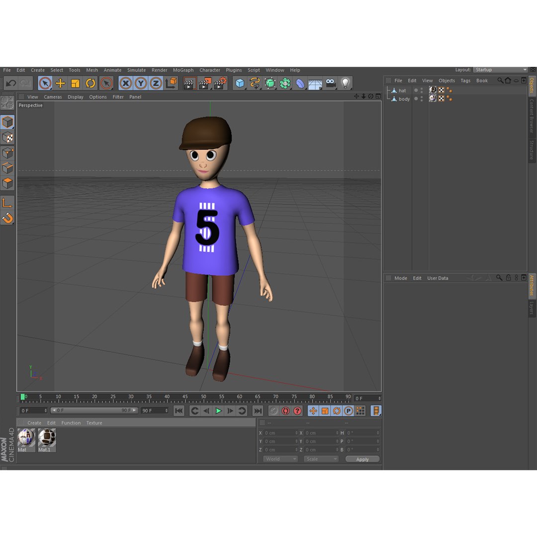Switch to Content Browser side tab
Screen dimensions: 537x537
532,116
